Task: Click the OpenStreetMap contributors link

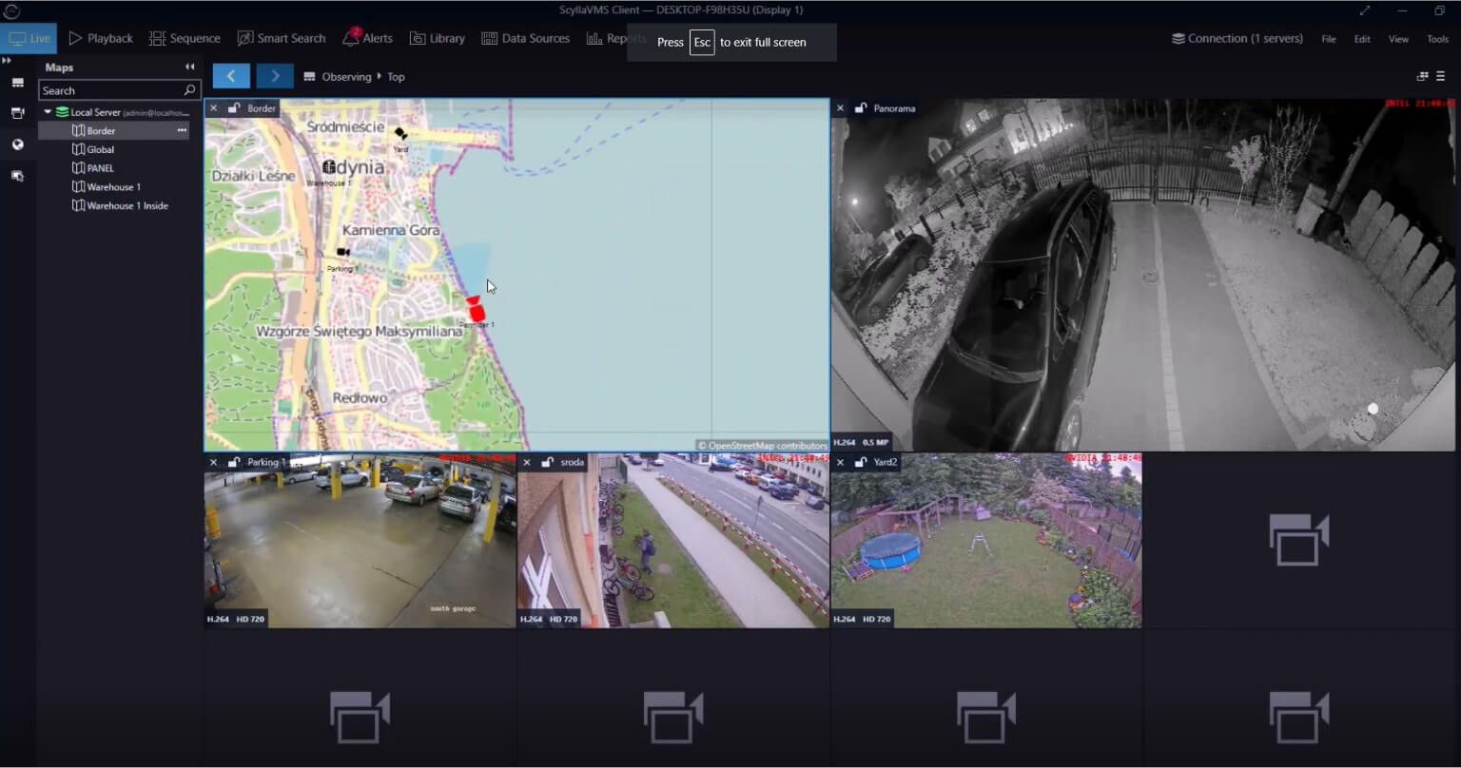Action: click(762, 445)
